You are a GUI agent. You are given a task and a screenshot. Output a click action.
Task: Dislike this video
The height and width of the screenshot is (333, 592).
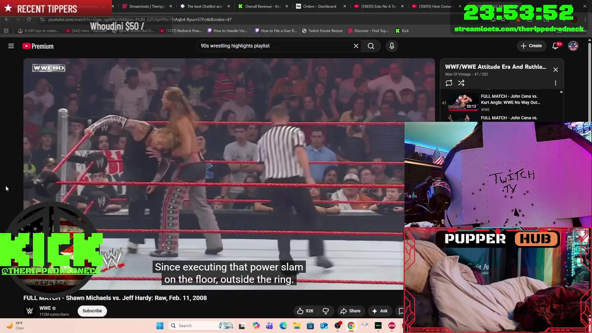point(326,311)
